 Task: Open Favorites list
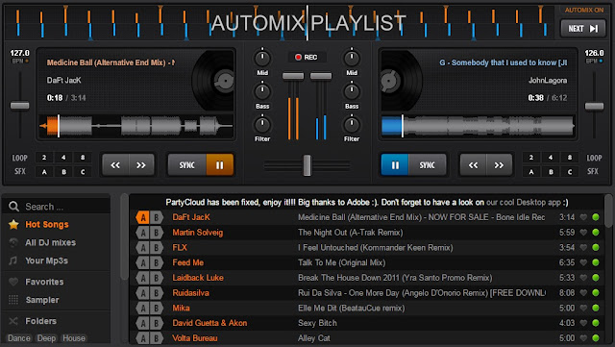pos(44,282)
